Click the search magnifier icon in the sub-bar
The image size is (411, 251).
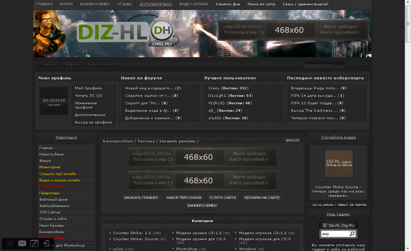350,65
